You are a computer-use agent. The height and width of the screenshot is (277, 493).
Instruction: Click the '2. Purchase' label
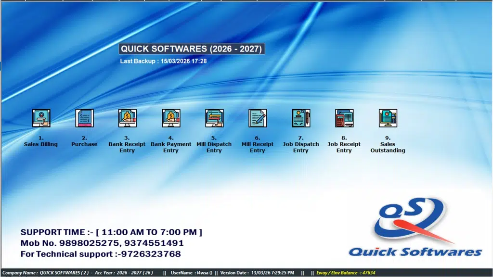pyautogui.click(x=84, y=141)
